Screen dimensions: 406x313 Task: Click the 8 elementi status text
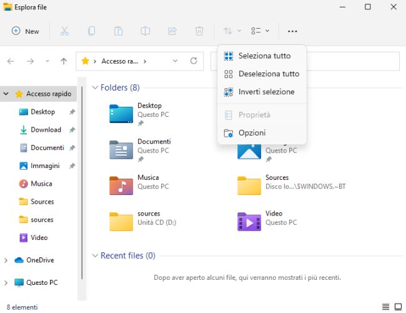coord(22,307)
